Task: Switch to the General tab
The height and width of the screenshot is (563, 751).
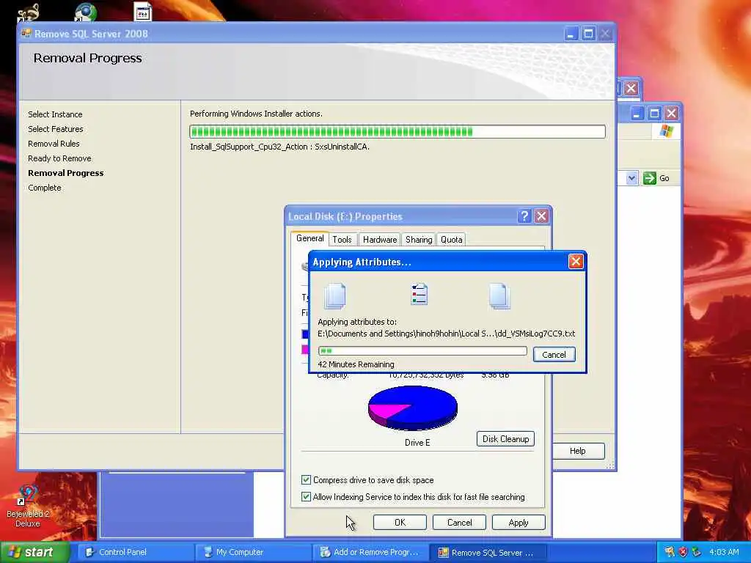Action: [x=310, y=238]
